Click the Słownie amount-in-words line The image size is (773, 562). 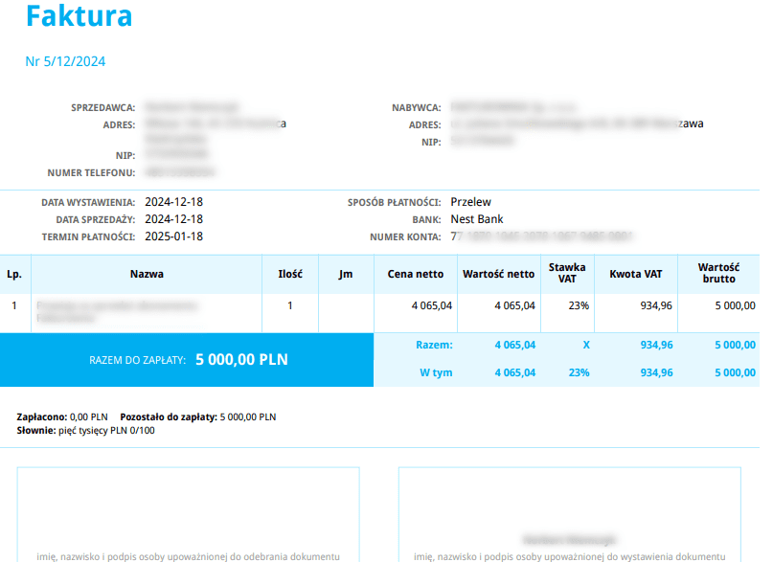(86, 431)
